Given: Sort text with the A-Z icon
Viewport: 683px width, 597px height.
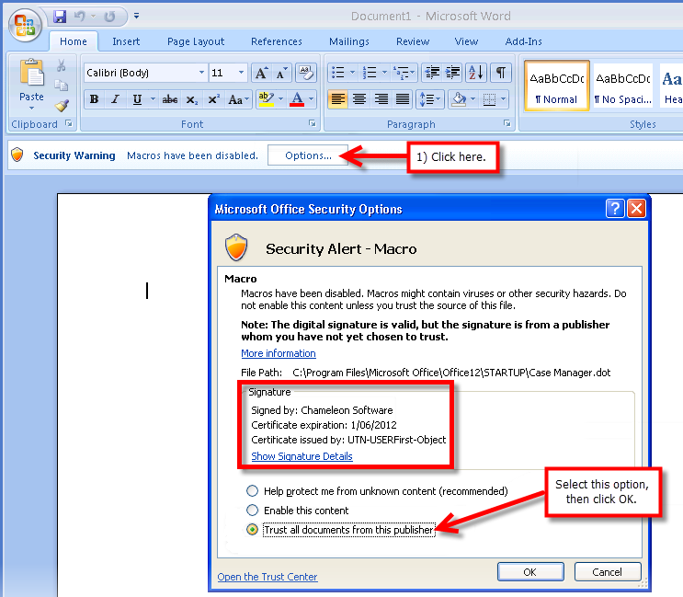Looking at the screenshot, I should 475,73.
